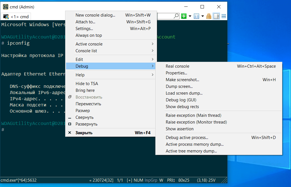Click the W indicator in status bar
The height and width of the screenshot is (187, 291).
(x=161, y=180)
